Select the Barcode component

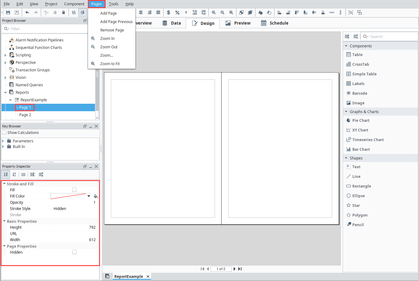pos(357,93)
